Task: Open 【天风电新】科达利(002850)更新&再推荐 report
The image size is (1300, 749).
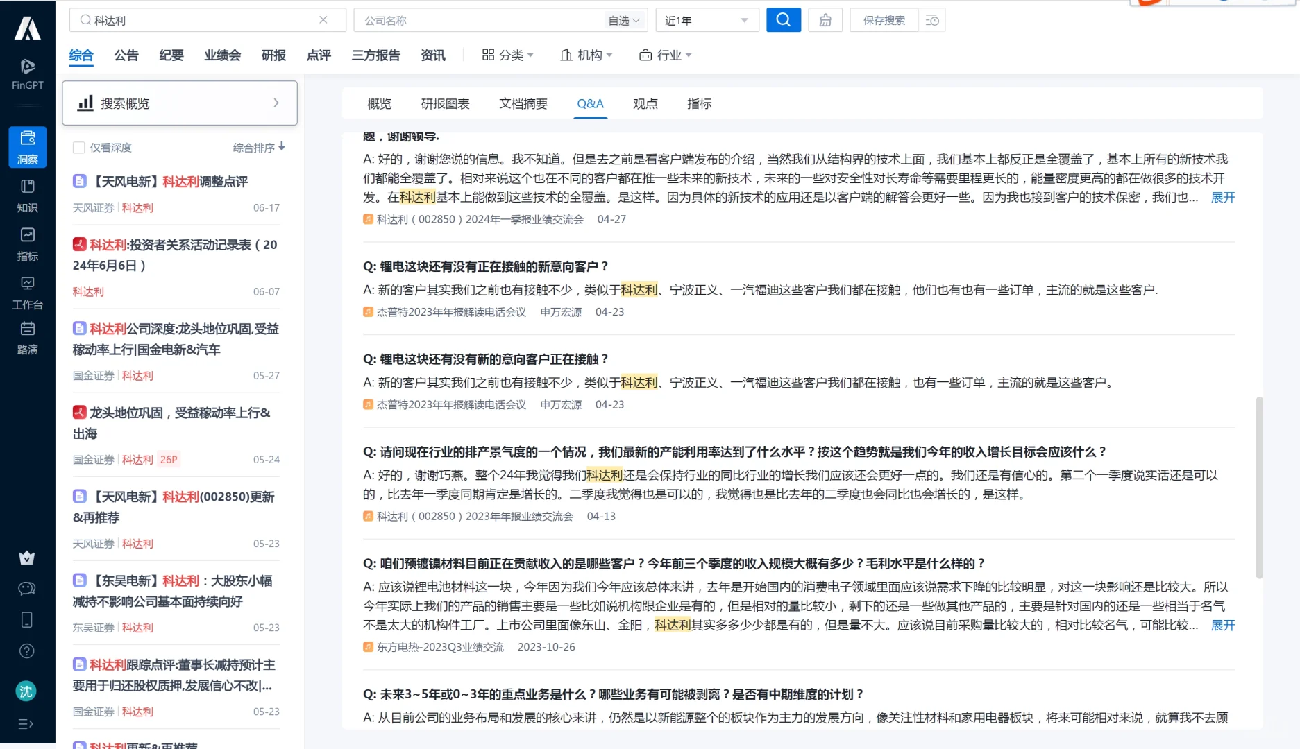Action: (x=174, y=507)
